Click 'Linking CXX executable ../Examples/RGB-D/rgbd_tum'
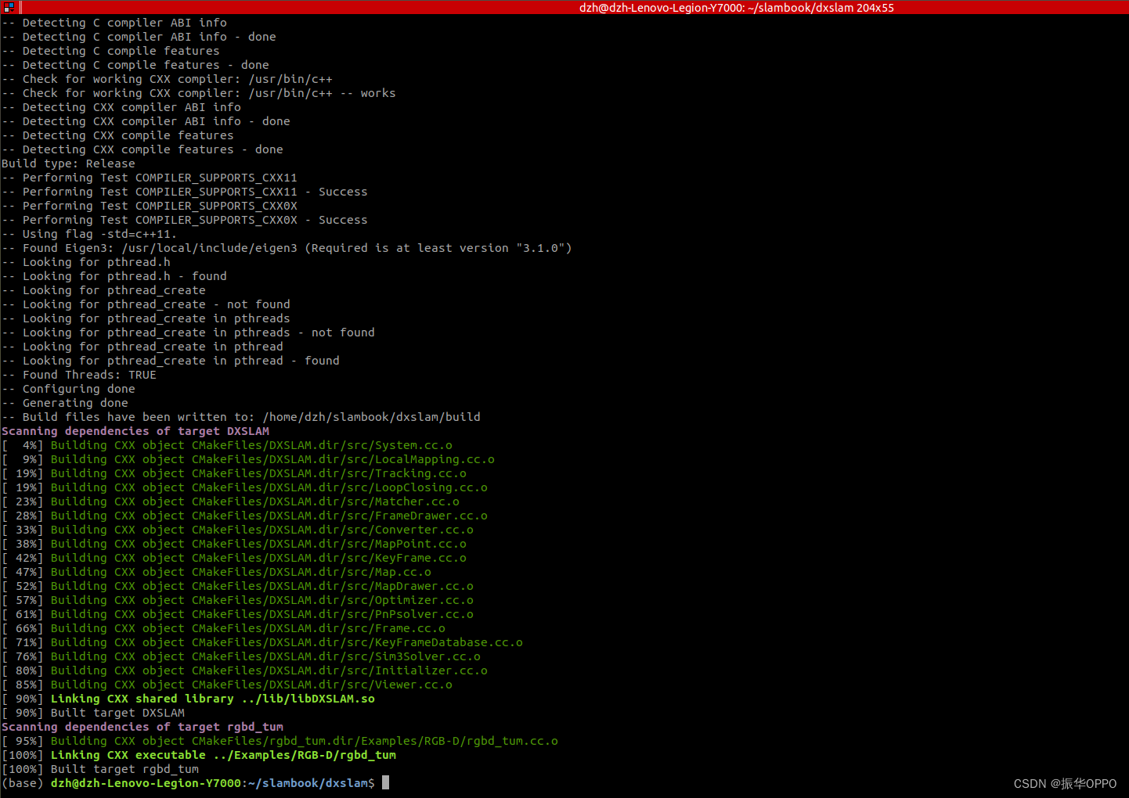Screen dimensions: 1129x798 [x=223, y=755]
